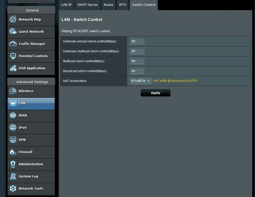The width and height of the screenshot is (255, 197).
Task: Focus the Unknown unicast storm control field
Action: (x=137, y=41)
